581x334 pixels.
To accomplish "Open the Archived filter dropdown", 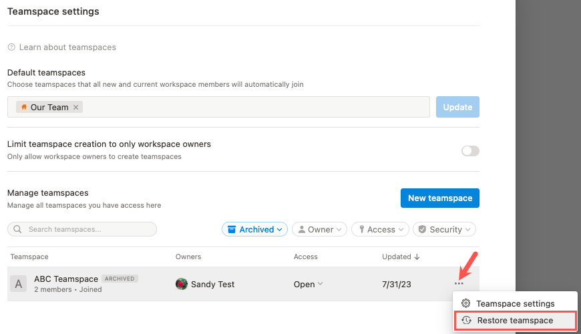I will click(254, 230).
